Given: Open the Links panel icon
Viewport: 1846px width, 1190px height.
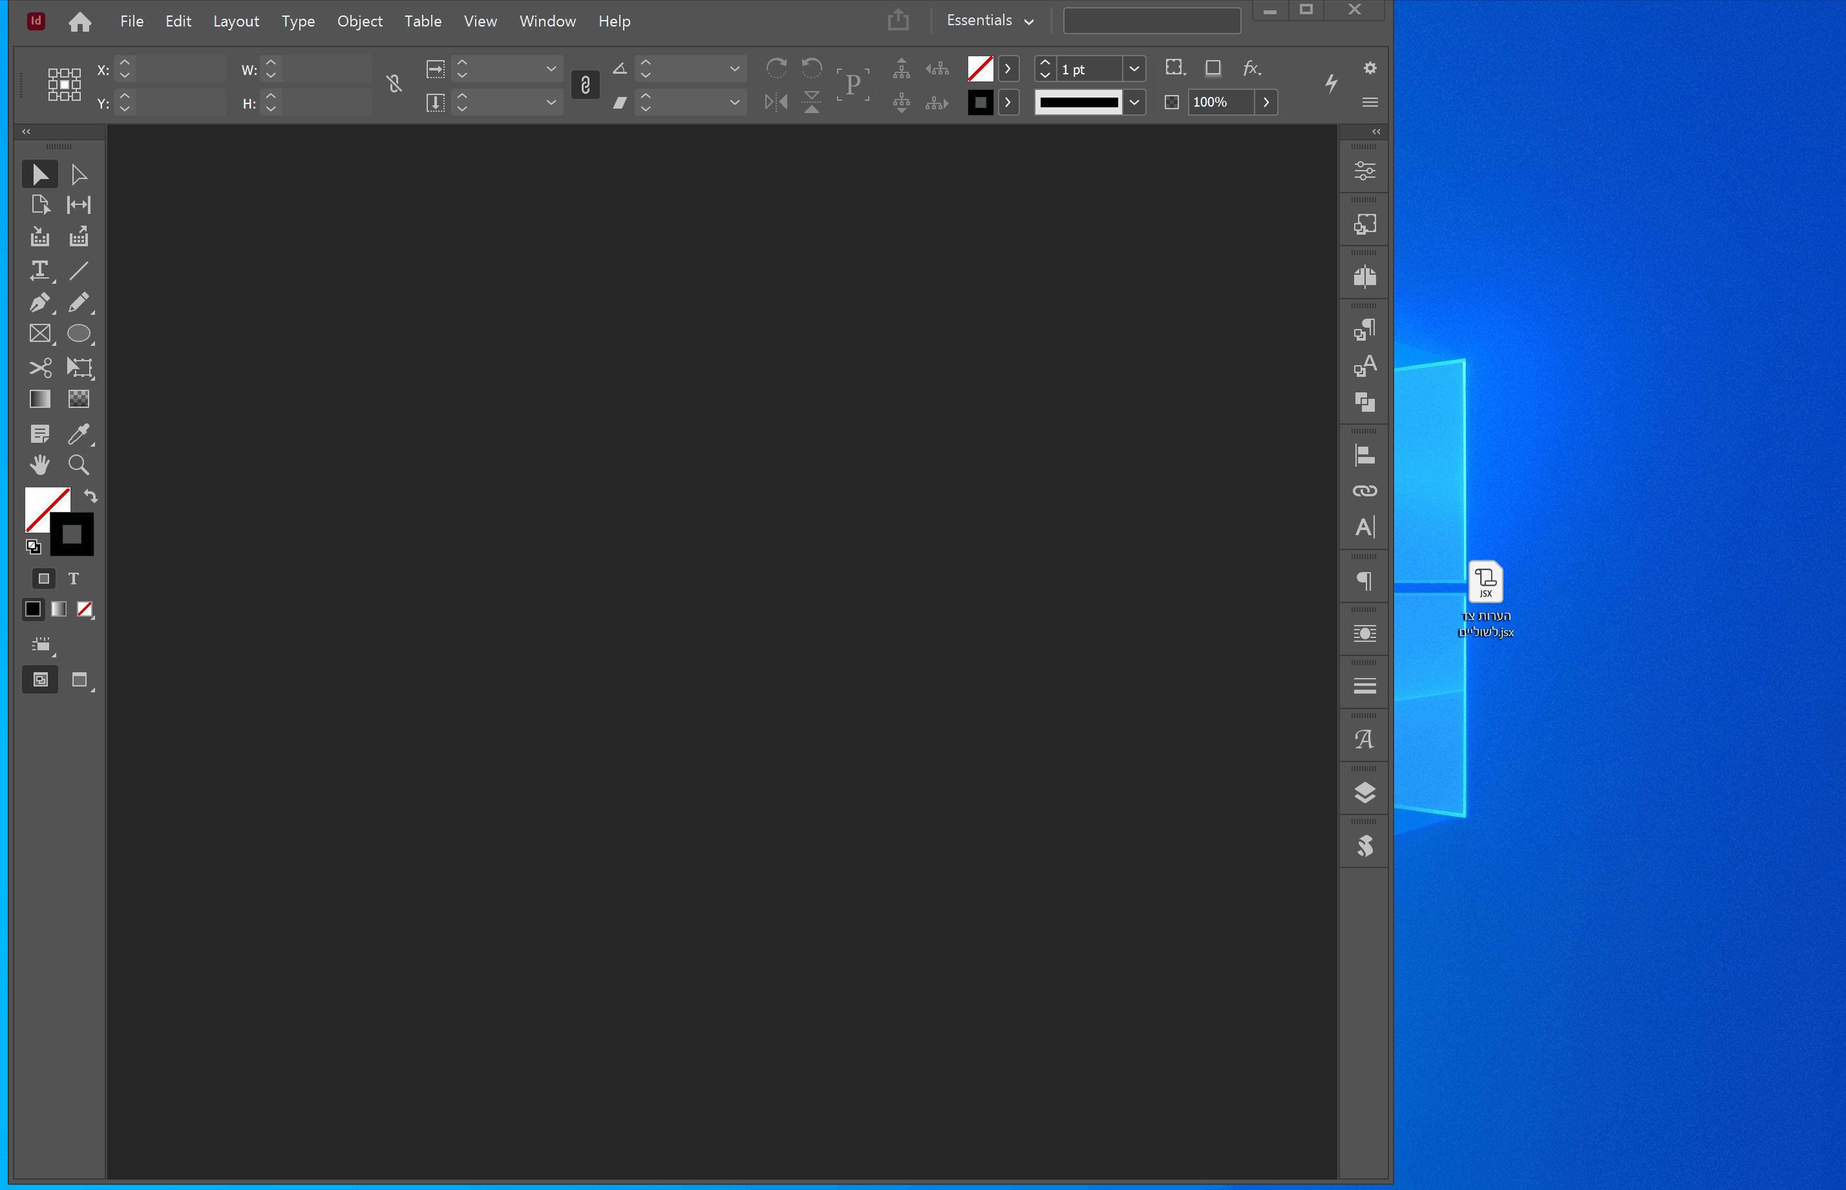Looking at the screenshot, I should 1364,491.
